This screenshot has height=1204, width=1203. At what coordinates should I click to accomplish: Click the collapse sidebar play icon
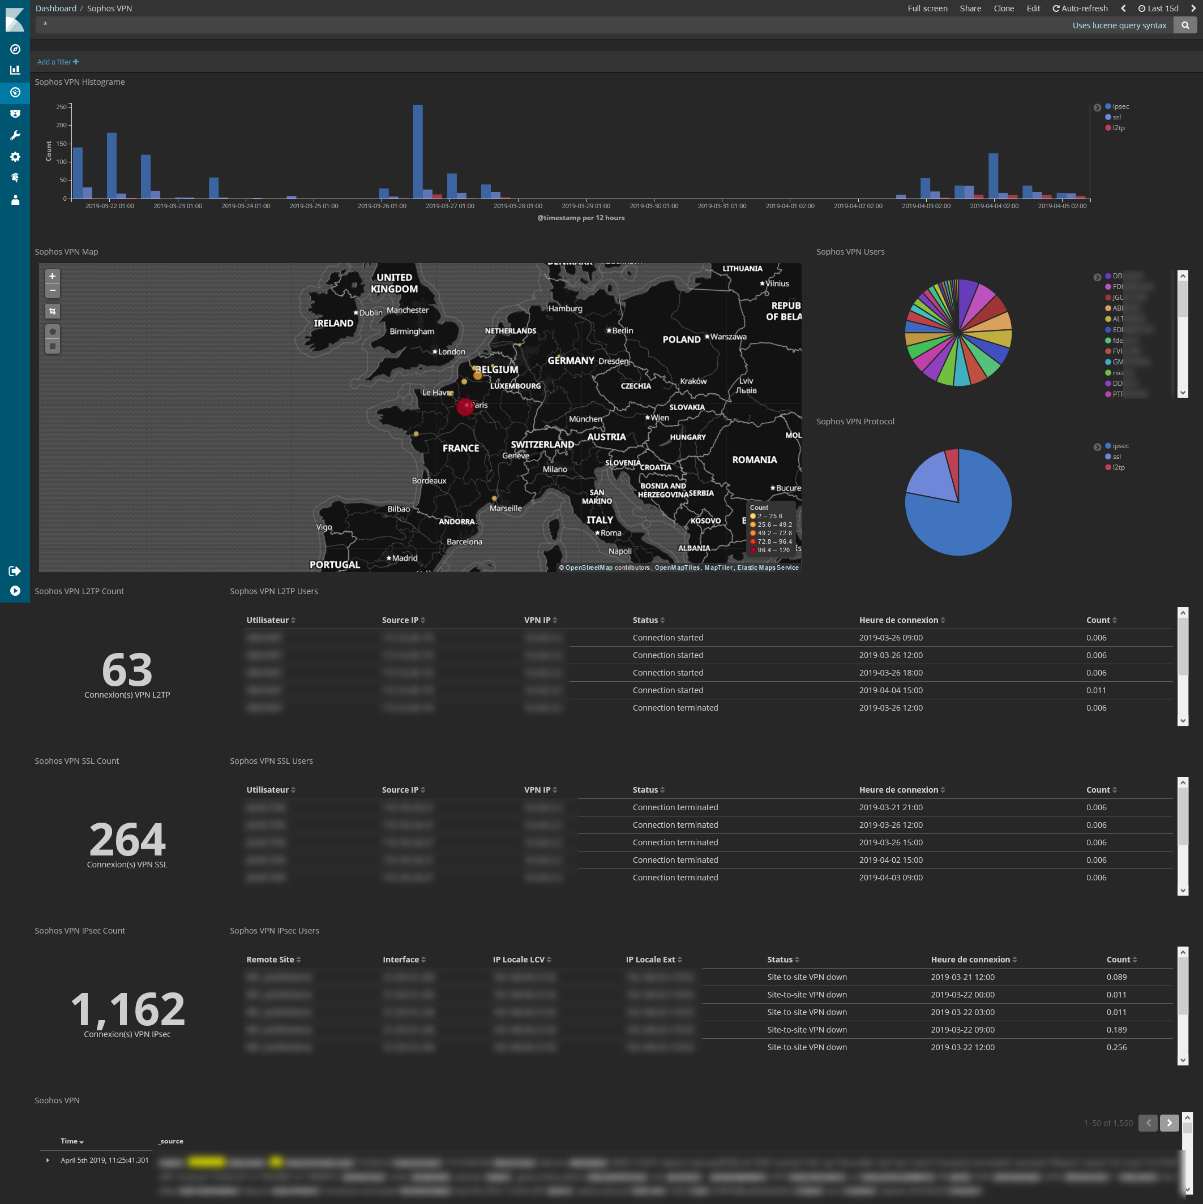point(15,591)
